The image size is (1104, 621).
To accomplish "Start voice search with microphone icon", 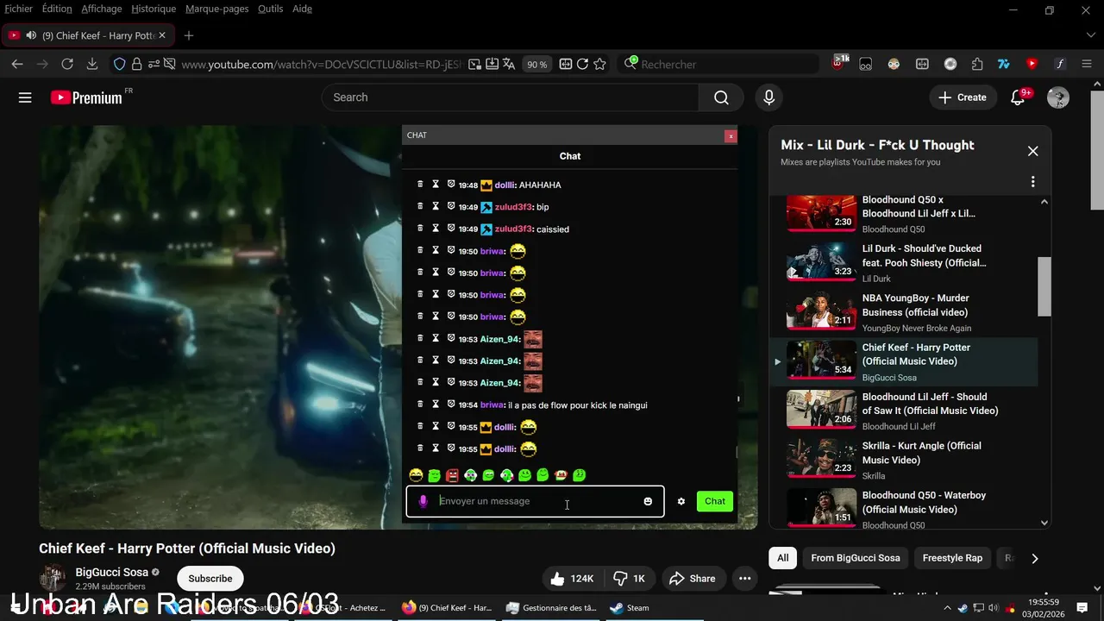I will coord(768,97).
